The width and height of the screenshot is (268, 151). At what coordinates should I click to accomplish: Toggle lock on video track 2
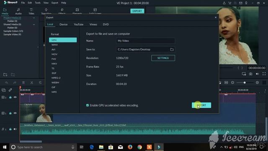[x=10, y=97]
